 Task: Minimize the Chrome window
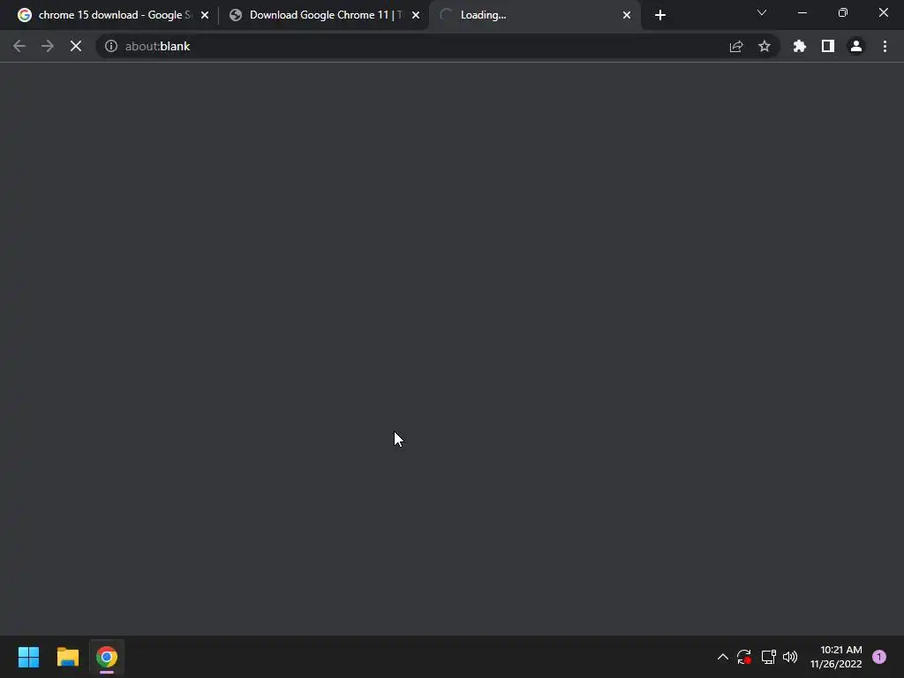(x=802, y=12)
